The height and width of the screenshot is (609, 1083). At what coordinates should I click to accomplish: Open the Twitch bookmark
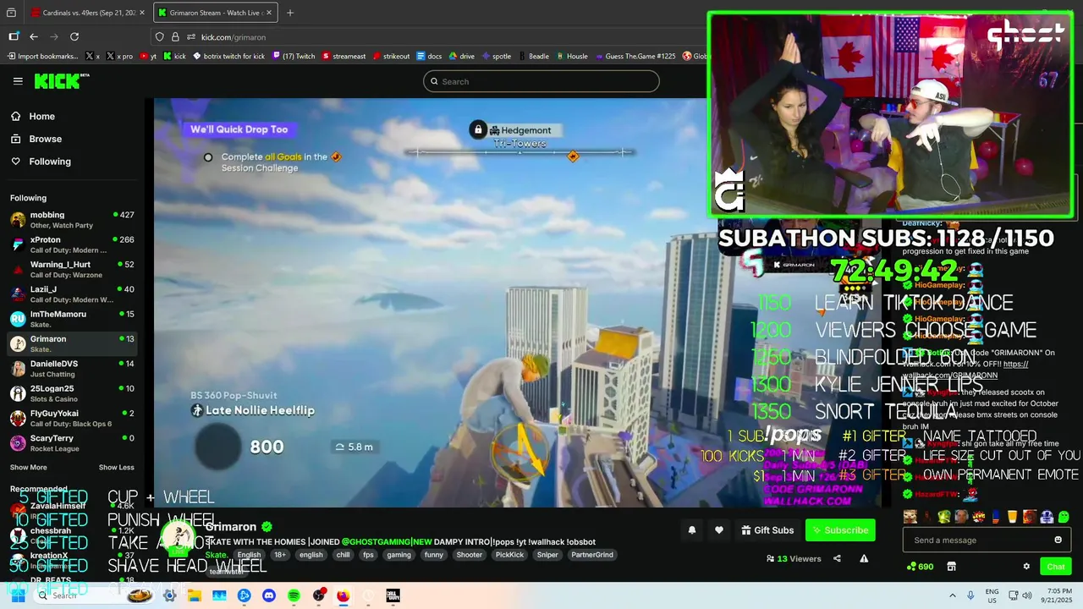click(294, 56)
